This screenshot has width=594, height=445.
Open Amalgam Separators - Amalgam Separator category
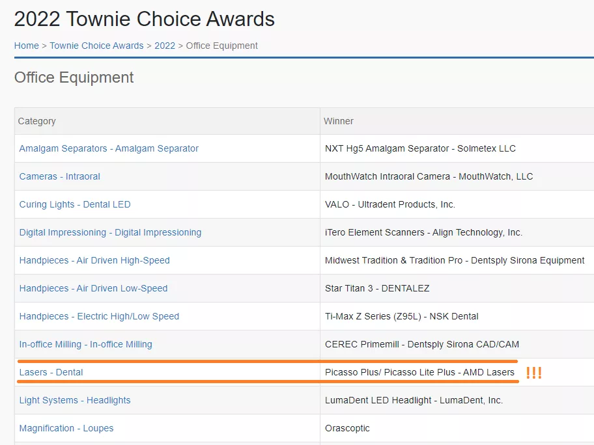(x=109, y=148)
